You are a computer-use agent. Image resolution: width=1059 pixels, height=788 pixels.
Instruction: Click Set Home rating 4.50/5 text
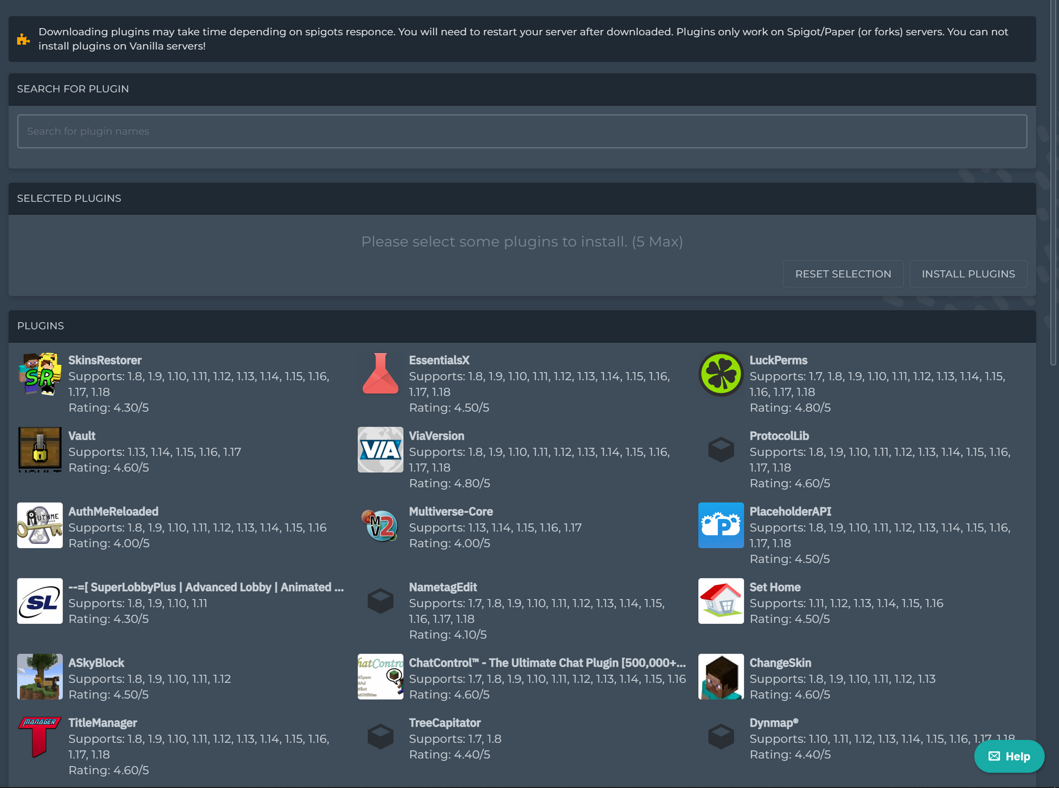[789, 619]
